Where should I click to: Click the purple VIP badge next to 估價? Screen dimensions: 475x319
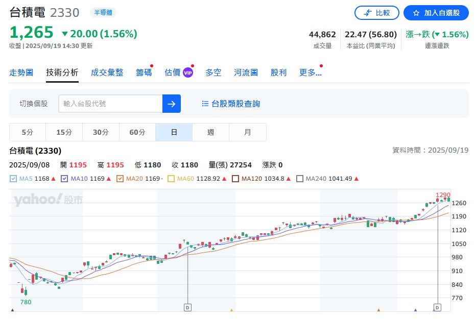tap(188, 72)
